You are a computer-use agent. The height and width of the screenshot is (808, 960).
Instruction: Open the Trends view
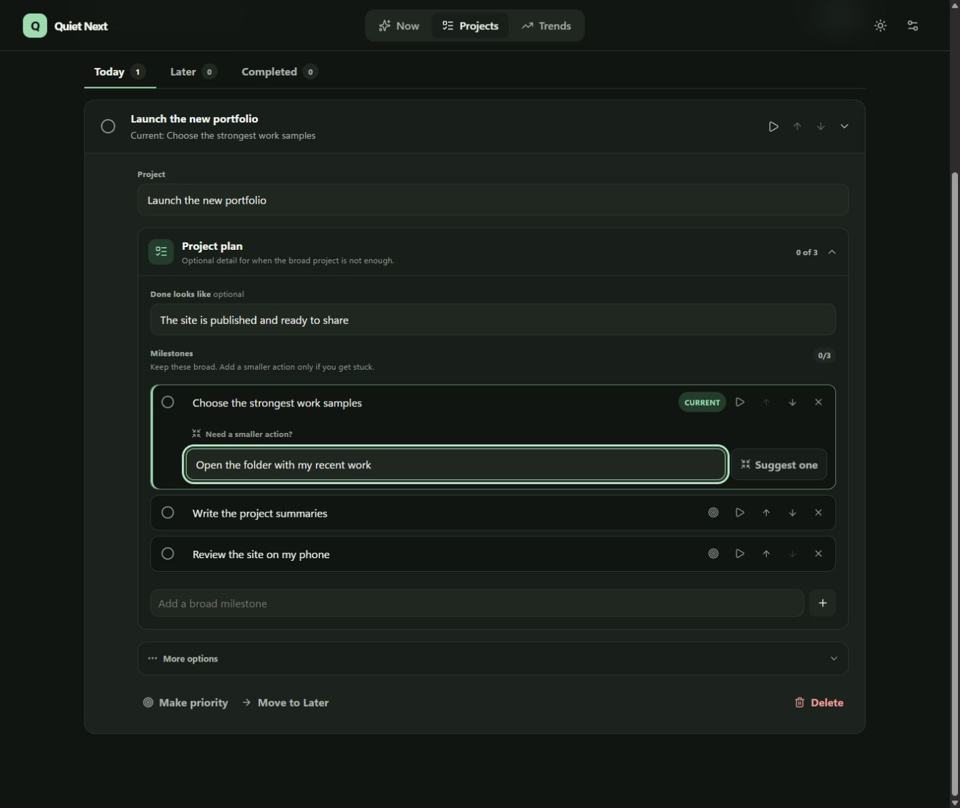tap(546, 26)
